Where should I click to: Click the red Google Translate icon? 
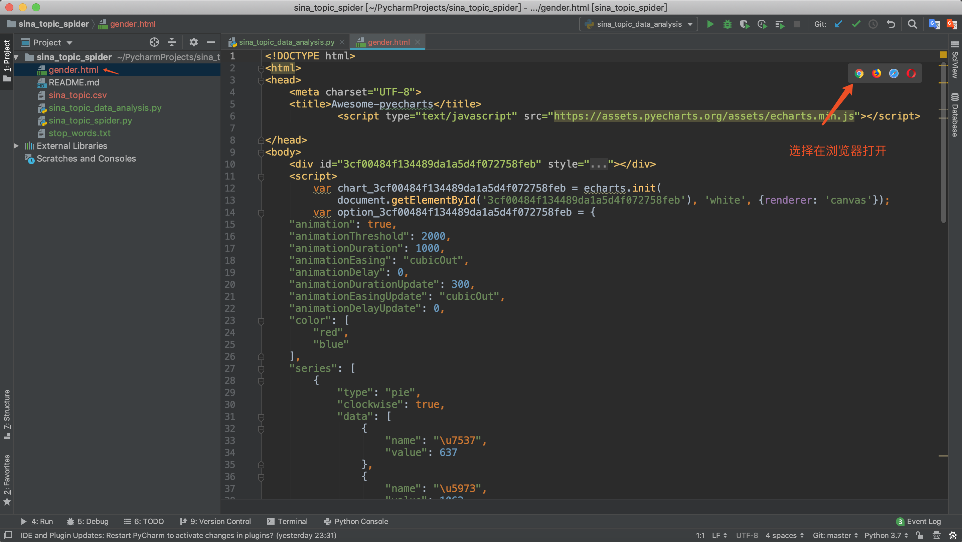click(952, 24)
